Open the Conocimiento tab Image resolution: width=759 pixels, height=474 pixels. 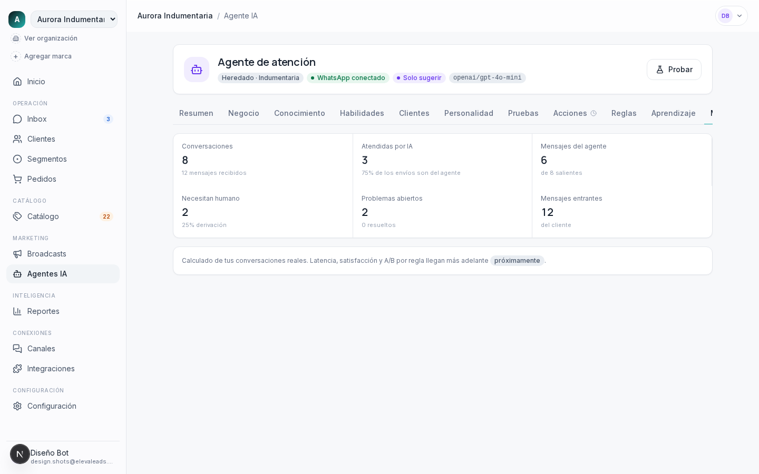pyautogui.click(x=299, y=113)
